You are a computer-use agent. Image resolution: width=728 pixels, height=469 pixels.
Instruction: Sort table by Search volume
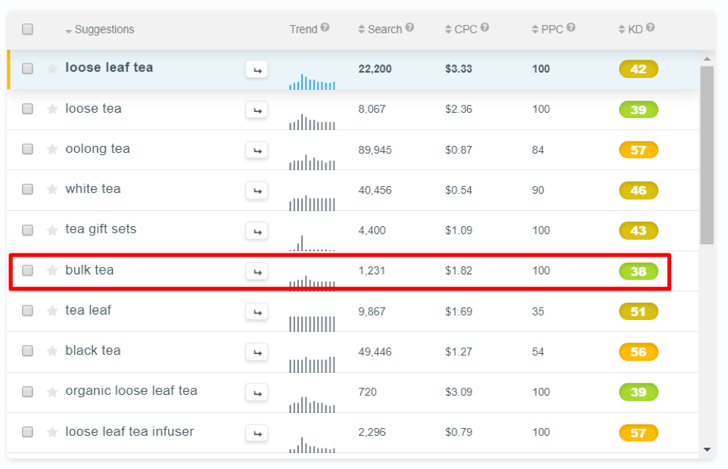[x=380, y=30]
